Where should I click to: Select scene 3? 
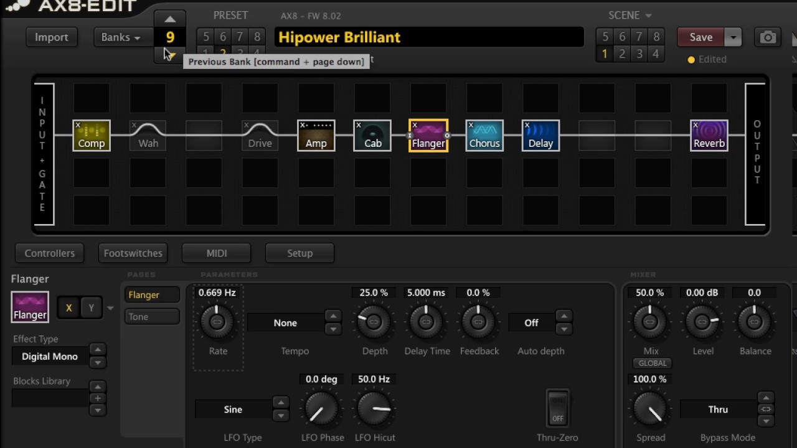pos(639,54)
